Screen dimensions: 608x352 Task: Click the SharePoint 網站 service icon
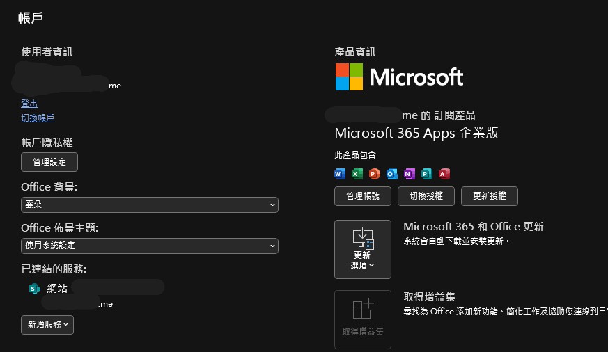(35, 289)
